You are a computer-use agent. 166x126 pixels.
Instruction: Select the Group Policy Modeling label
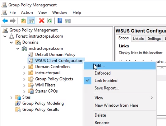tap(43, 103)
